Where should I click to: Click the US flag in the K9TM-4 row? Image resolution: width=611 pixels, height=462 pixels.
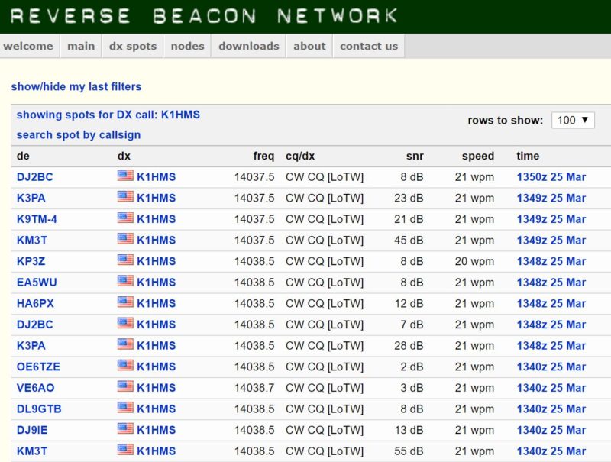(x=125, y=218)
